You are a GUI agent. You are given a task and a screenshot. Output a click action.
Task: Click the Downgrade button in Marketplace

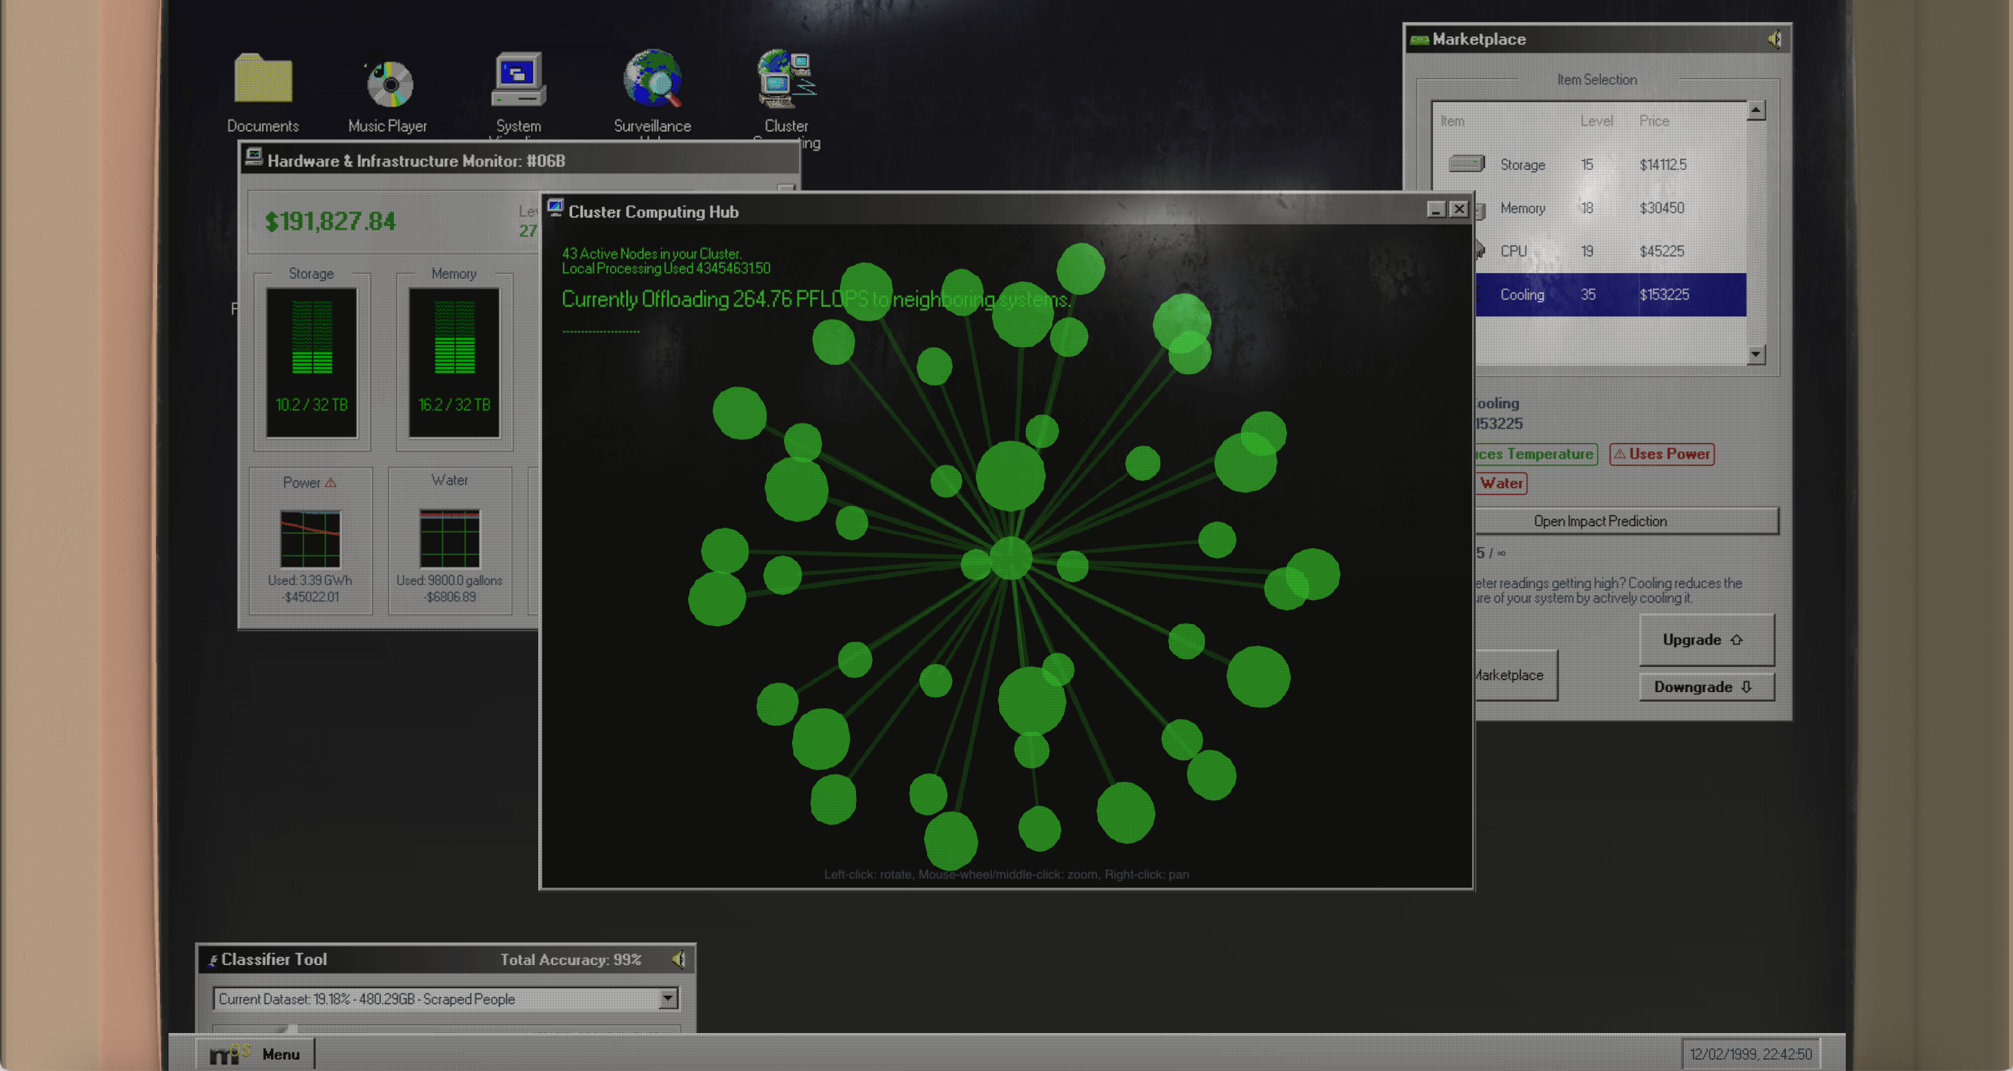click(x=1705, y=687)
